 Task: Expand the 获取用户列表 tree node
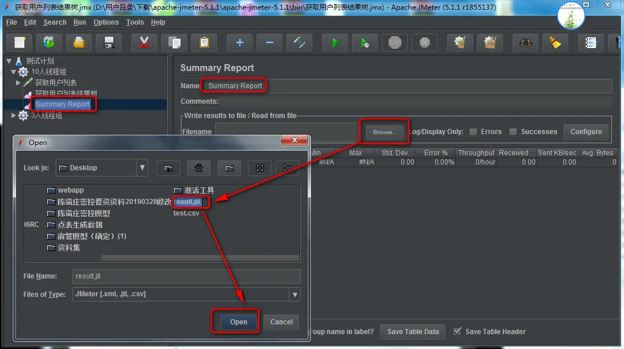click(x=18, y=83)
